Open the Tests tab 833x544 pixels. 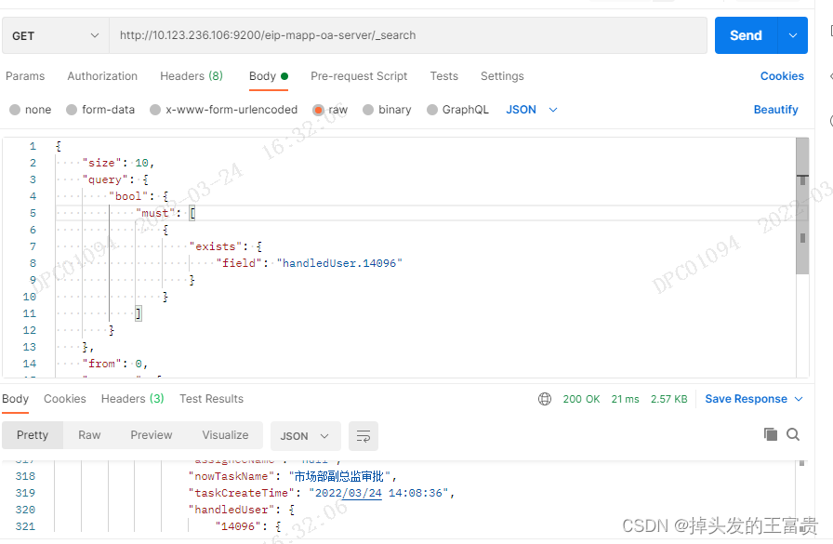point(443,76)
